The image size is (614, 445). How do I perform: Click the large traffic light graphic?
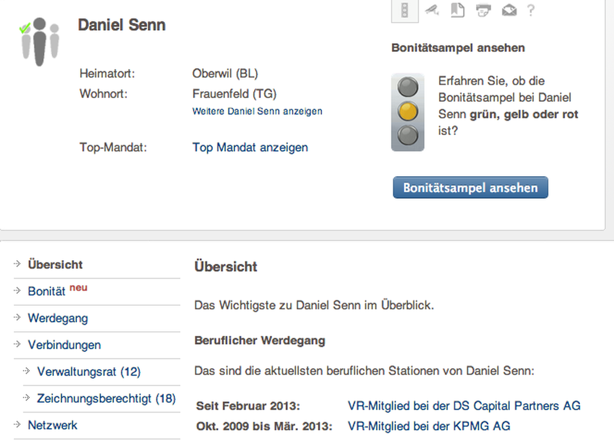(x=407, y=112)
